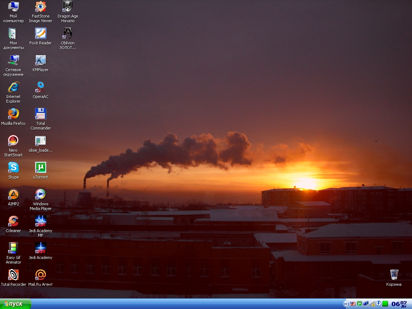Click the uTorrent tray icon
Viewport: 412px width, 309px height.
359,304
